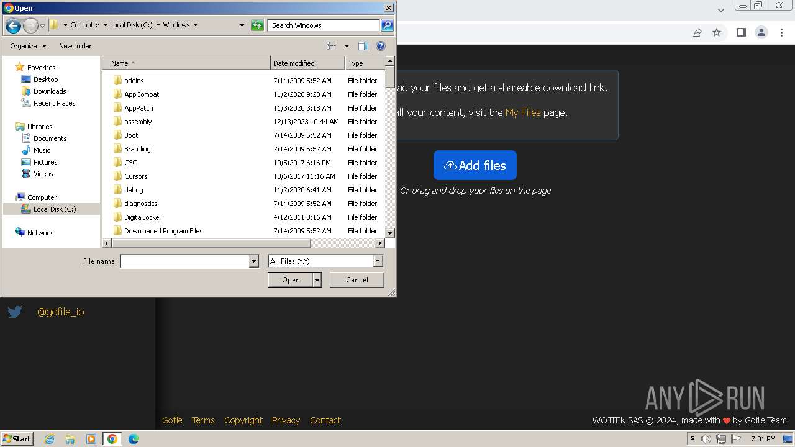
Task: Toggle the preview pane icon
Action: 363,46
